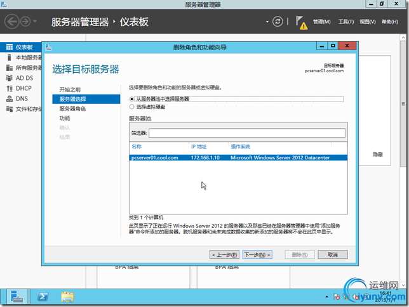Click the 取消 button

tap(333, 254)
